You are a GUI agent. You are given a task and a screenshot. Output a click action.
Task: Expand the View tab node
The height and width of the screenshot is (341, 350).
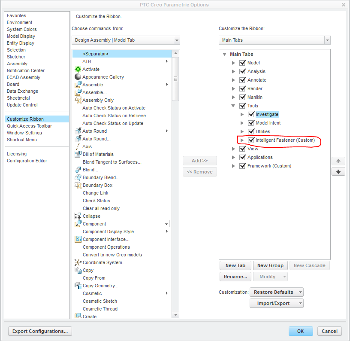(233, 149)
